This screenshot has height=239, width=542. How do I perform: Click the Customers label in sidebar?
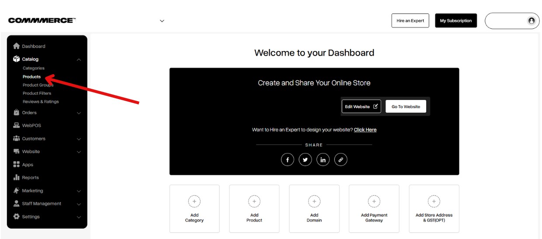click(x=34, y=139)
